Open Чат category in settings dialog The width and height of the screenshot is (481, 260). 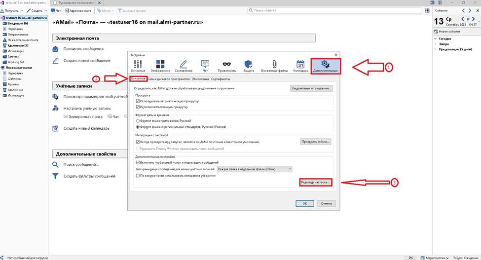(x=205, y=66)
